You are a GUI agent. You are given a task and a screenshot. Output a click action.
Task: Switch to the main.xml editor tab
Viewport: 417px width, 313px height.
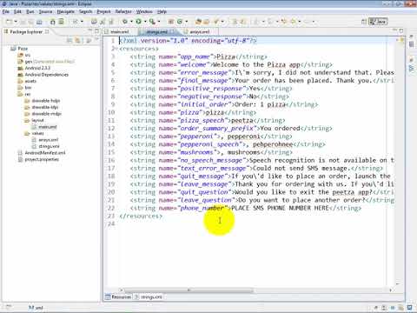(x=119, y=31)
